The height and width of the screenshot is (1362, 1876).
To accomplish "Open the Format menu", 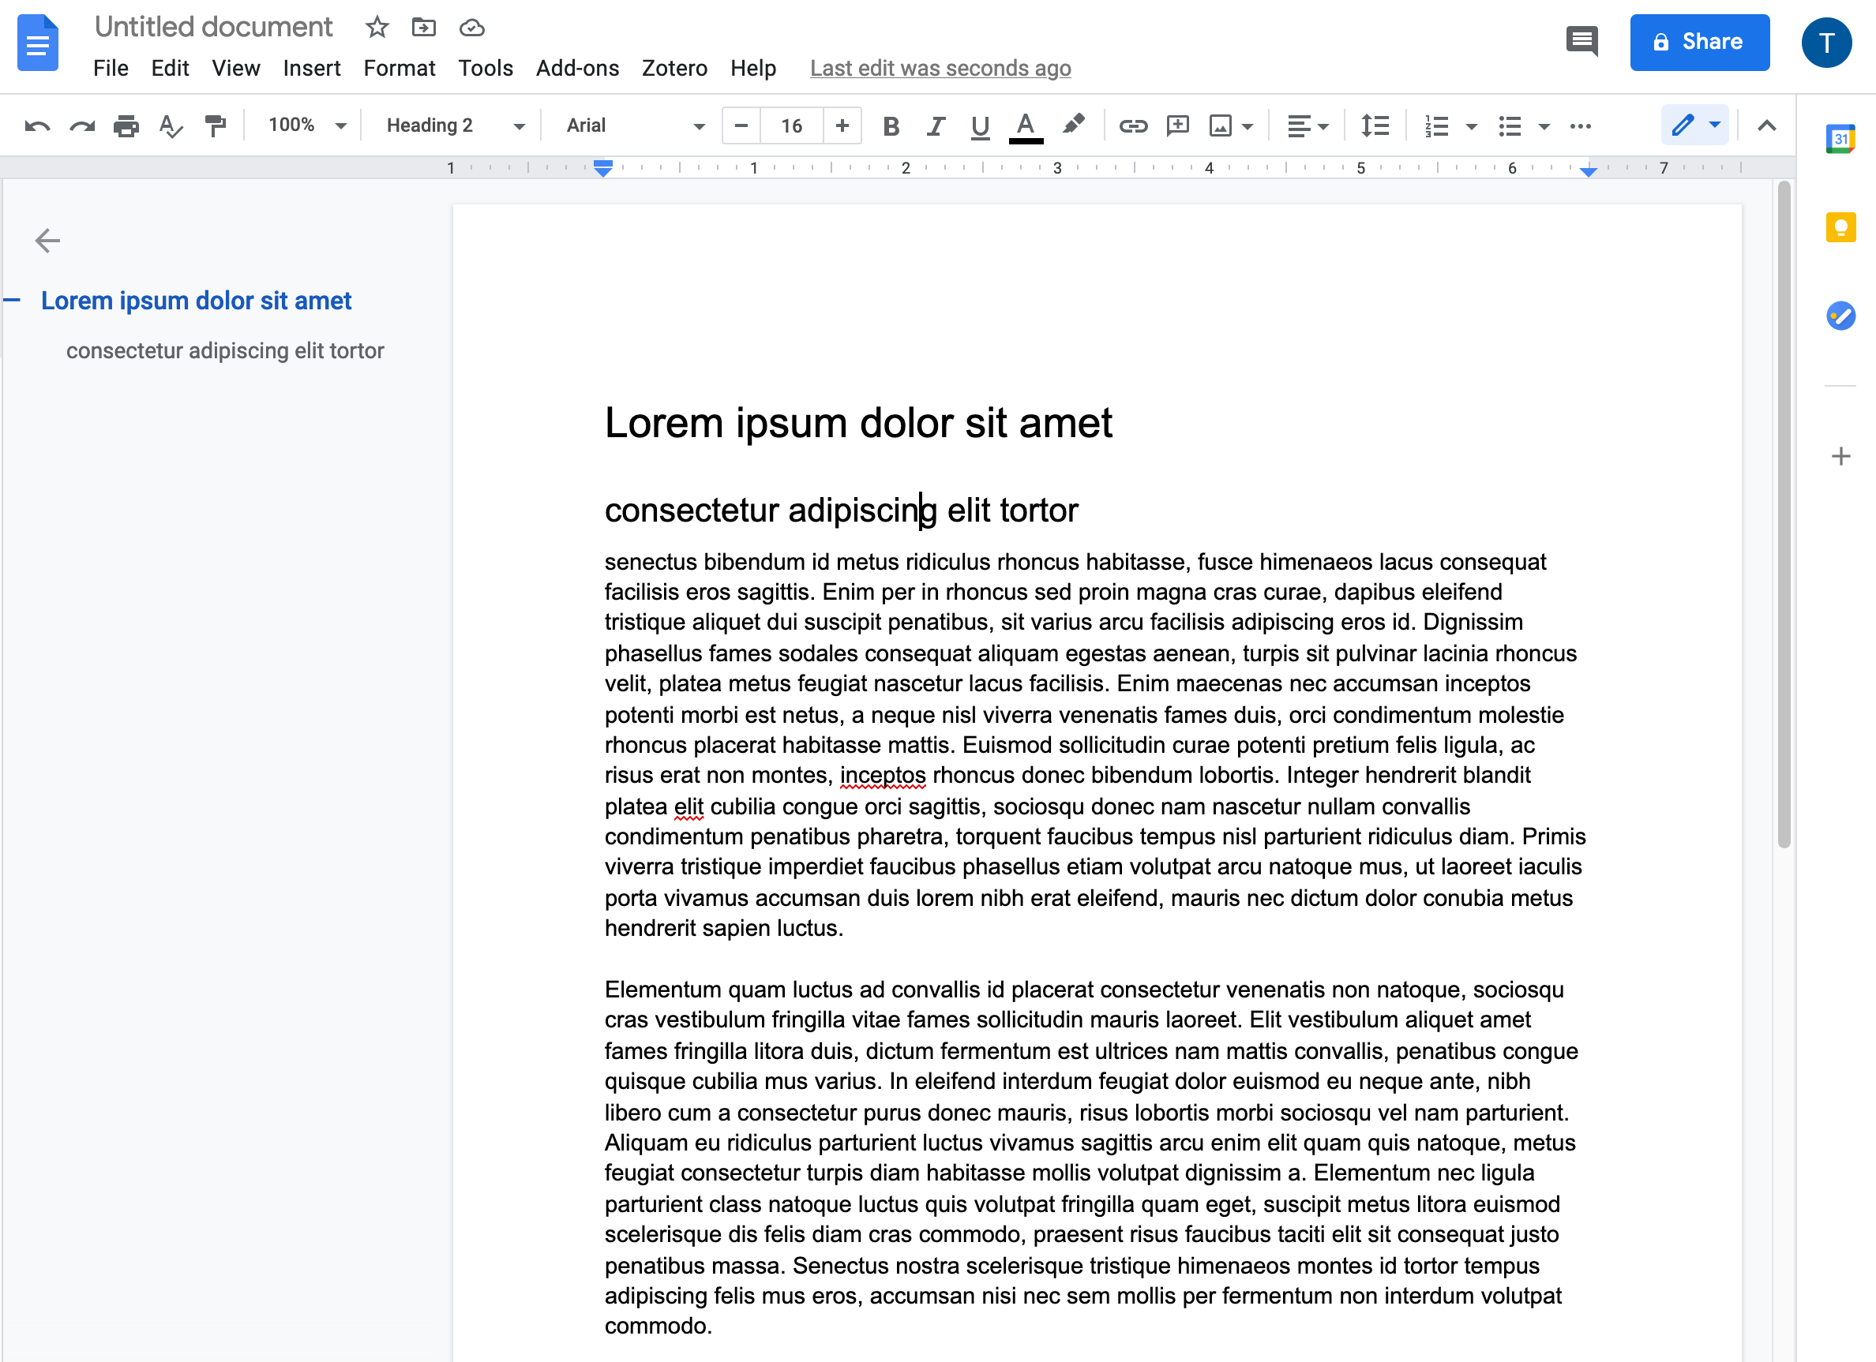I will [400, 68].
